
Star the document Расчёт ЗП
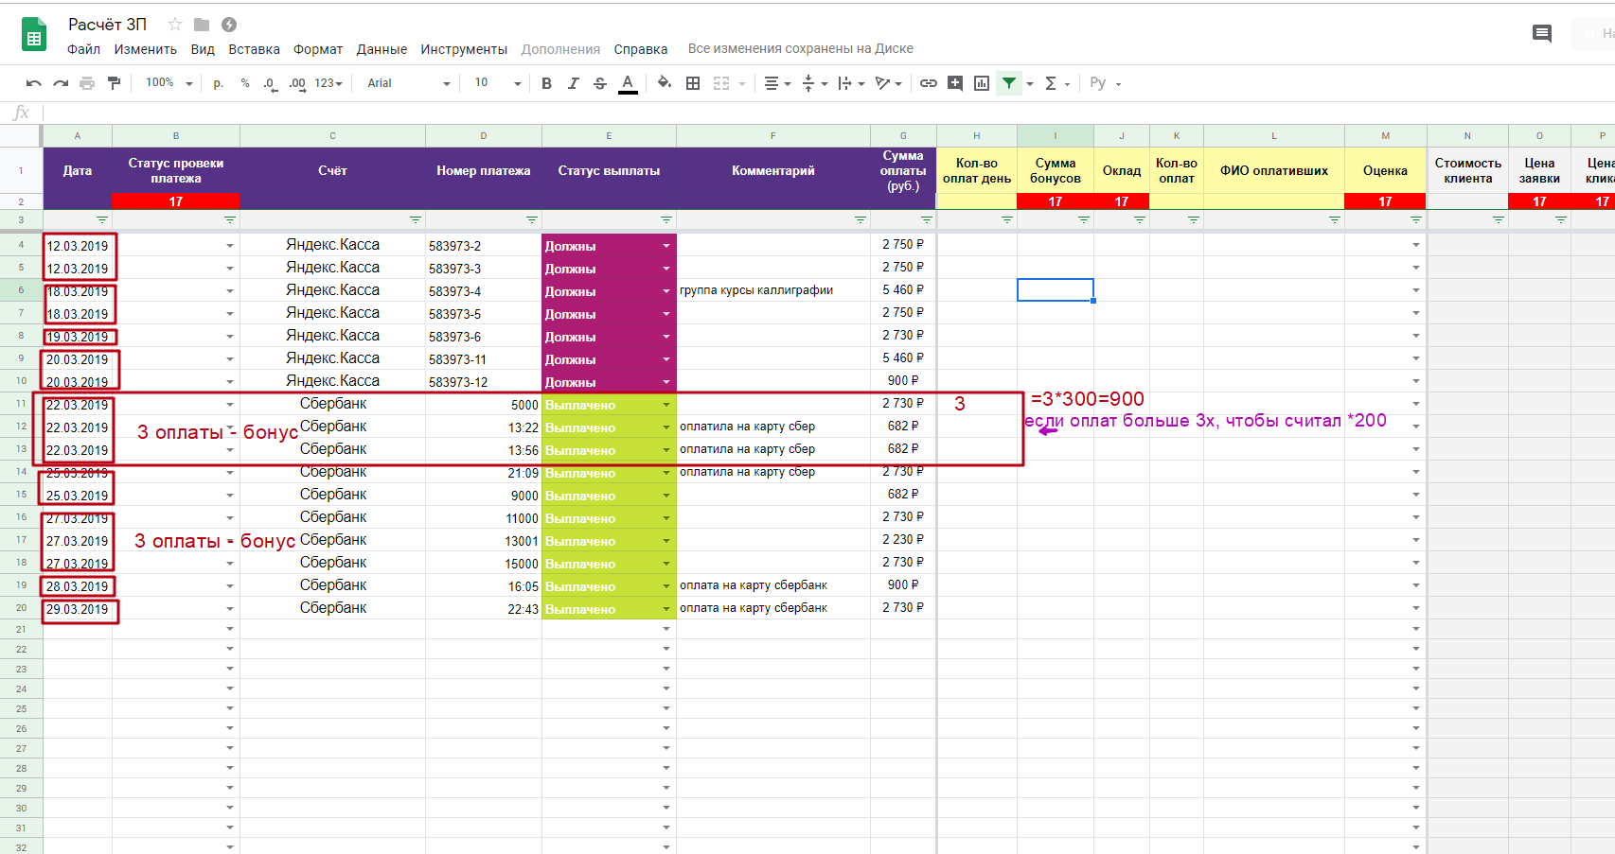click(x=175, y=25)
